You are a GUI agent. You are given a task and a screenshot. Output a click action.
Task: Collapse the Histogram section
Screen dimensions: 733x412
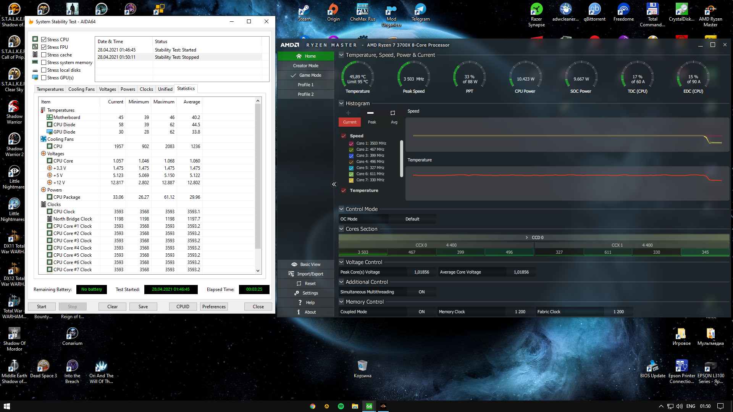[x=341, y=103]
